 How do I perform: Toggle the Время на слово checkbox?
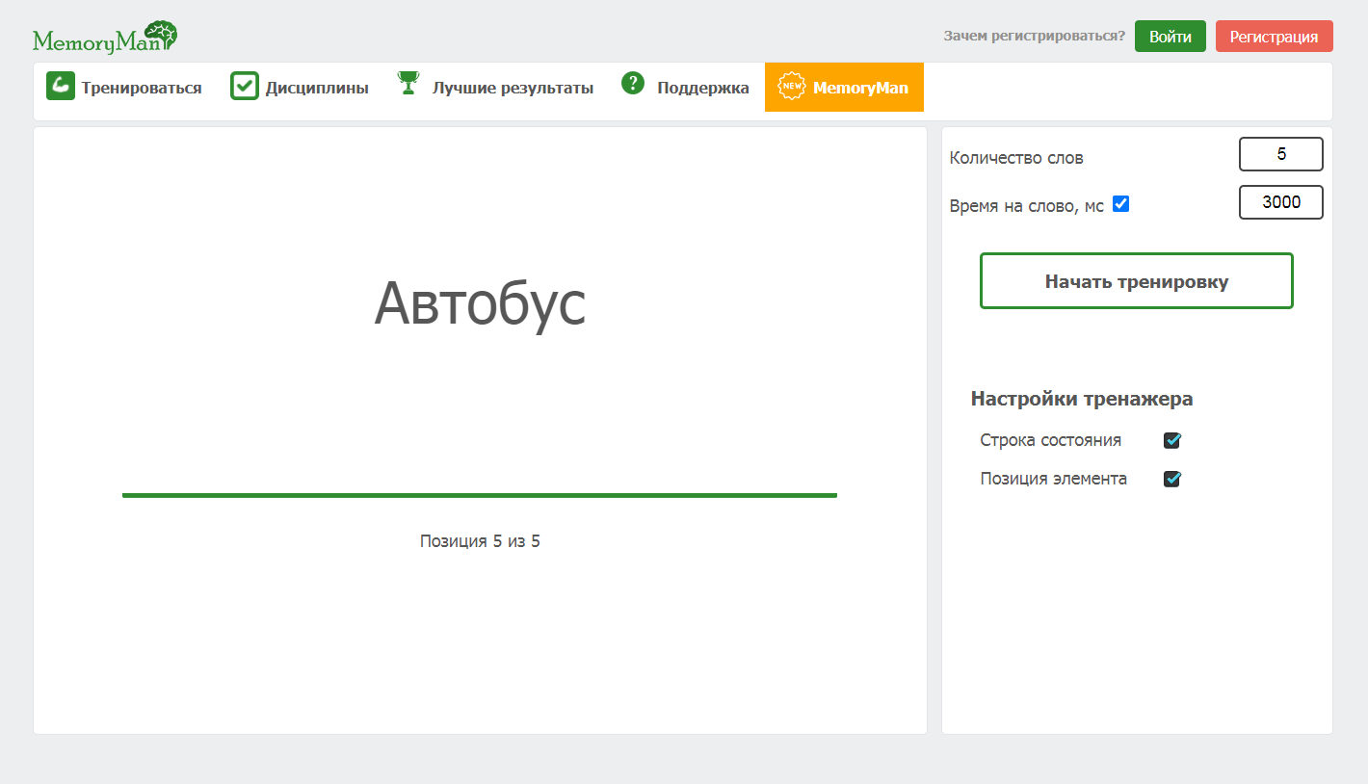point(1120,204)
